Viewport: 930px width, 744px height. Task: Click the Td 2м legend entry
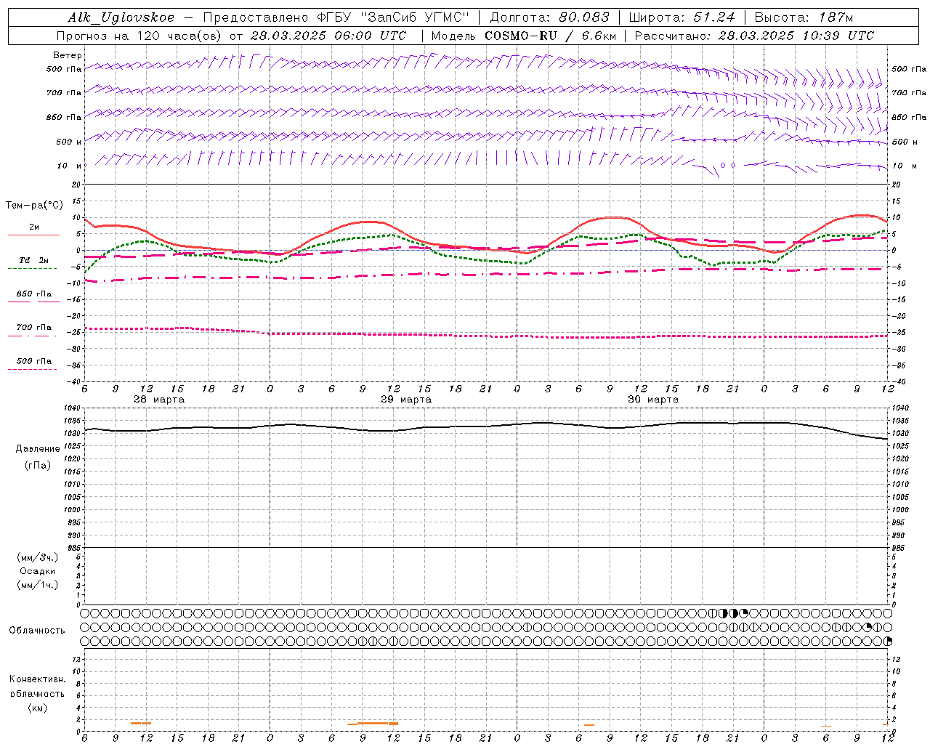[33, 260]
